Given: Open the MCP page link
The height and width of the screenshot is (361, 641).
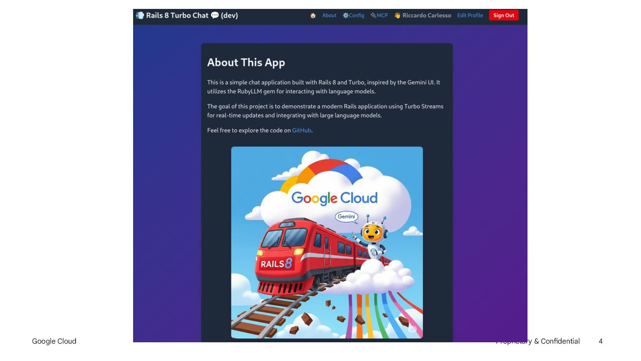Looking at the screenshot, I should coord(379,16).
